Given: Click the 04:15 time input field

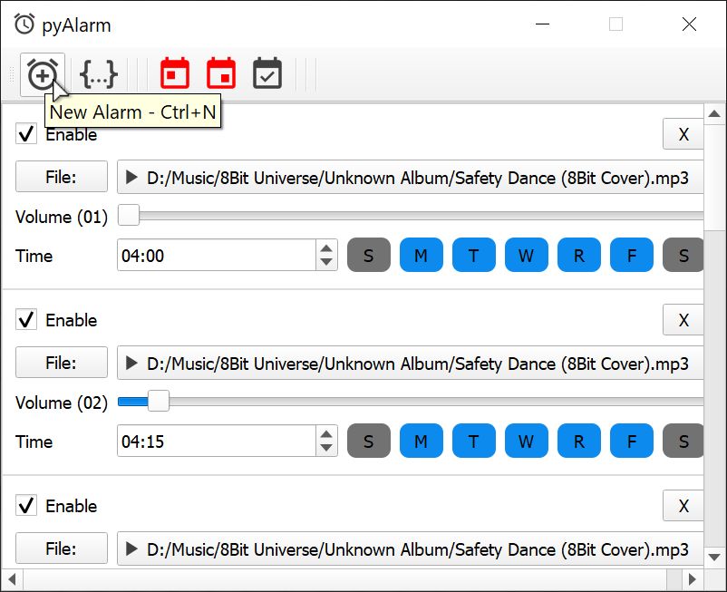Looking at the screenshot, I should (217, 441).
